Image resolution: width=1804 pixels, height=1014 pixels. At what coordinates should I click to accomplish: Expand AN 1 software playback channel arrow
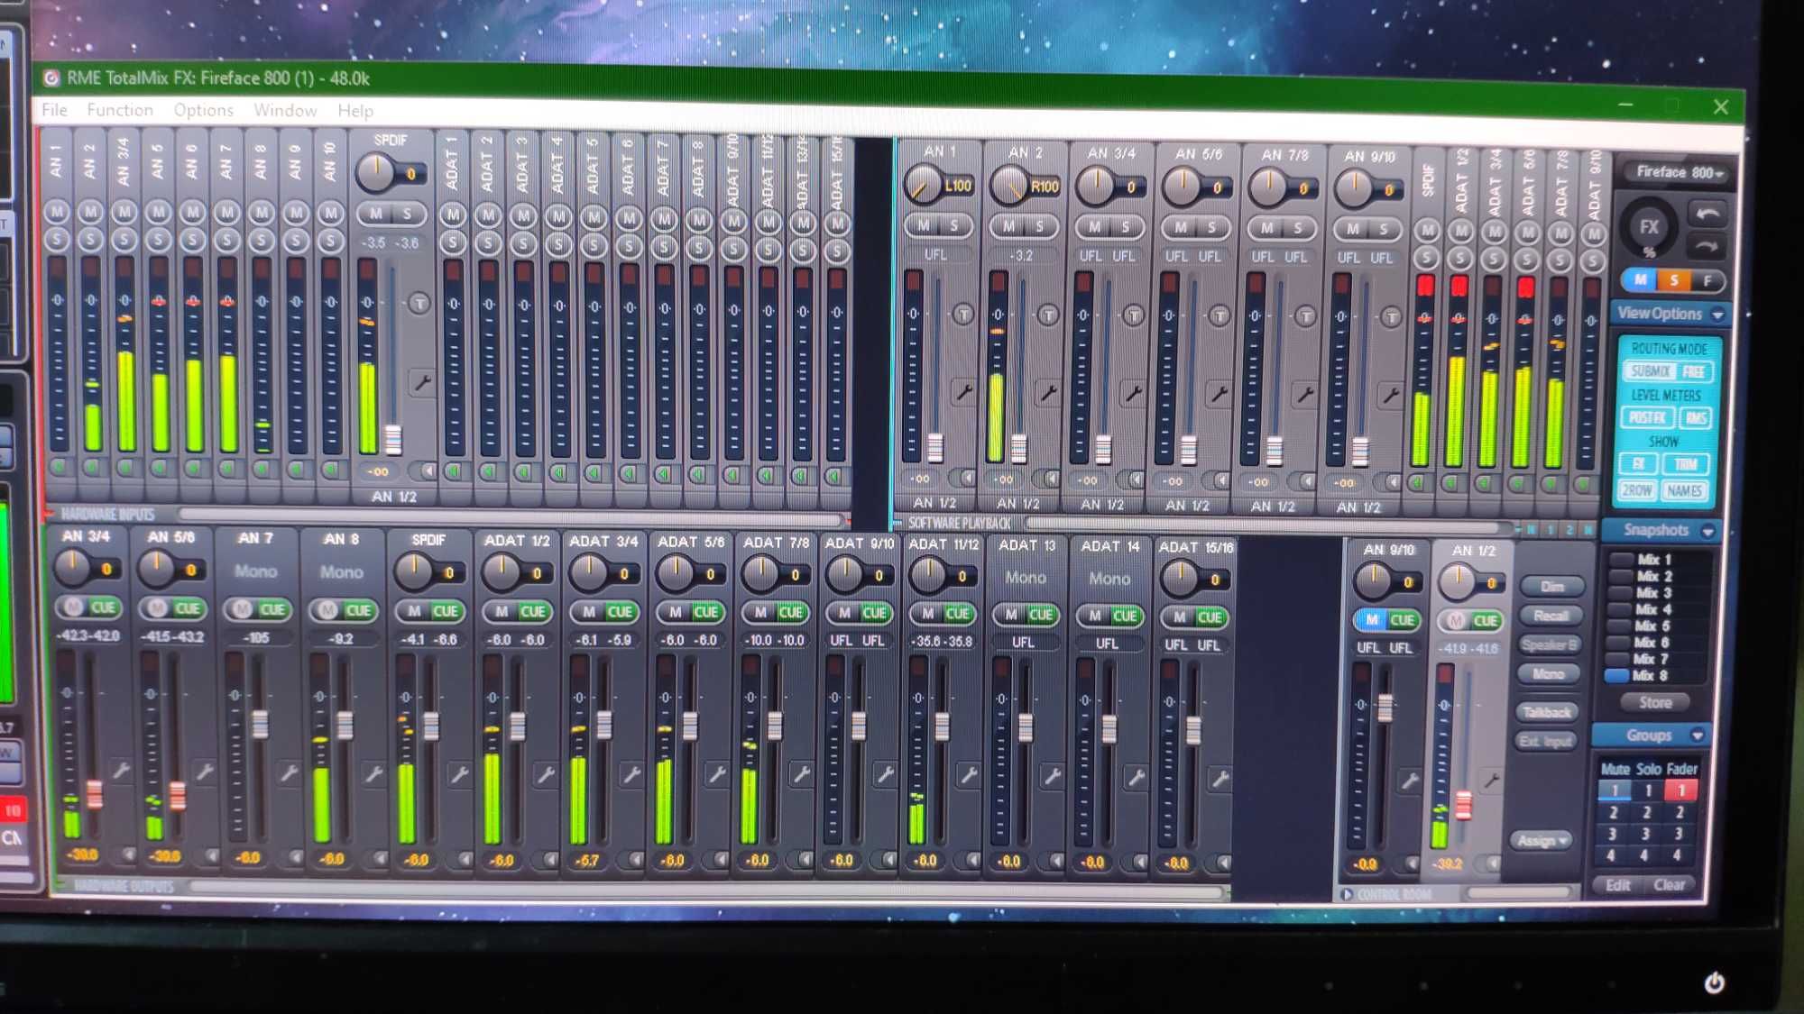coord(967,478)
